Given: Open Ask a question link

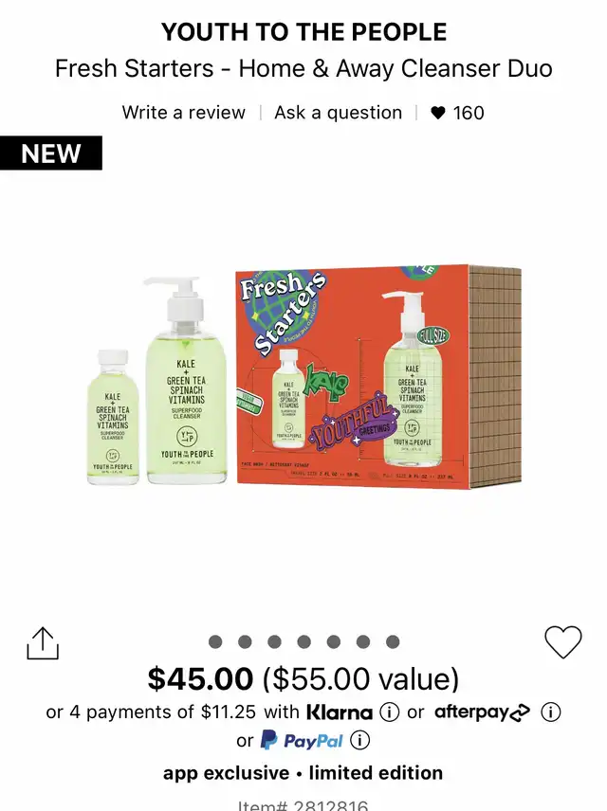Looking at the screenshot, I should pyautogui.click(x=339, y=112).
